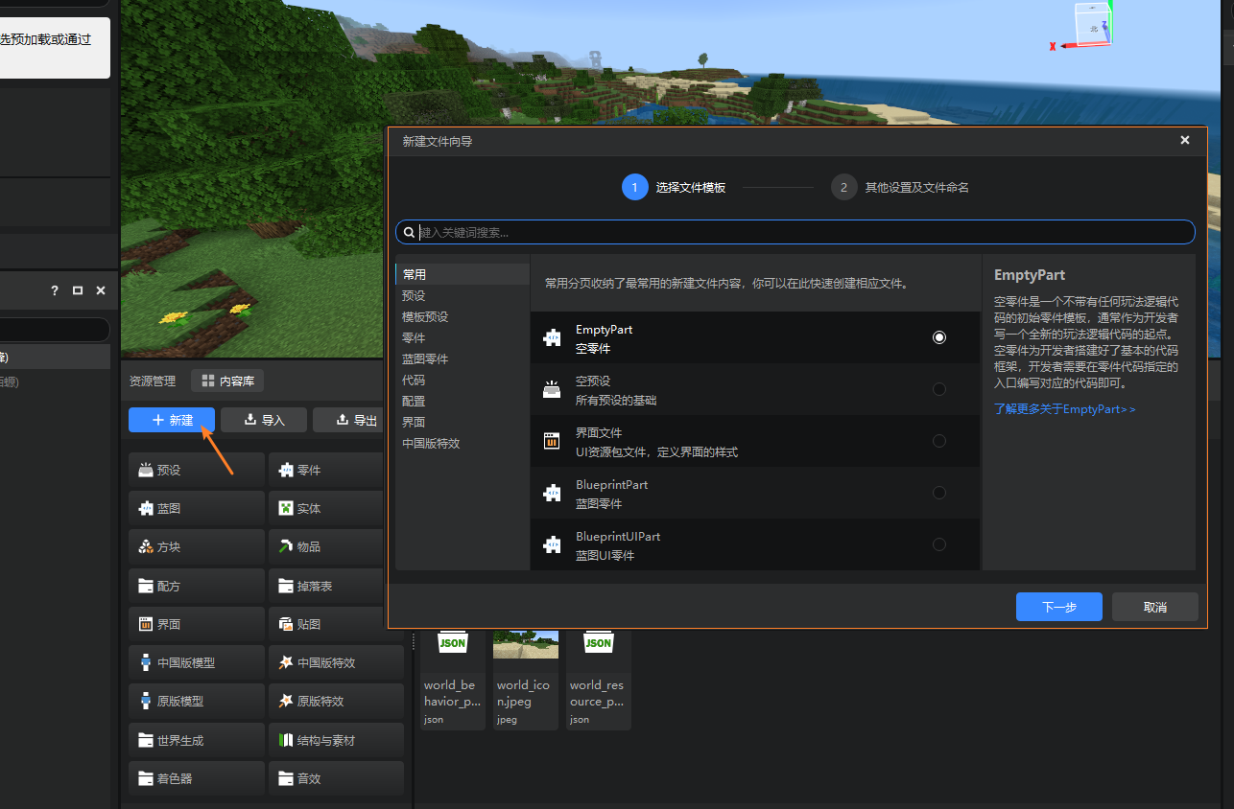Click the EmptyPart puzzle piece icon

[x=552, y=337]
